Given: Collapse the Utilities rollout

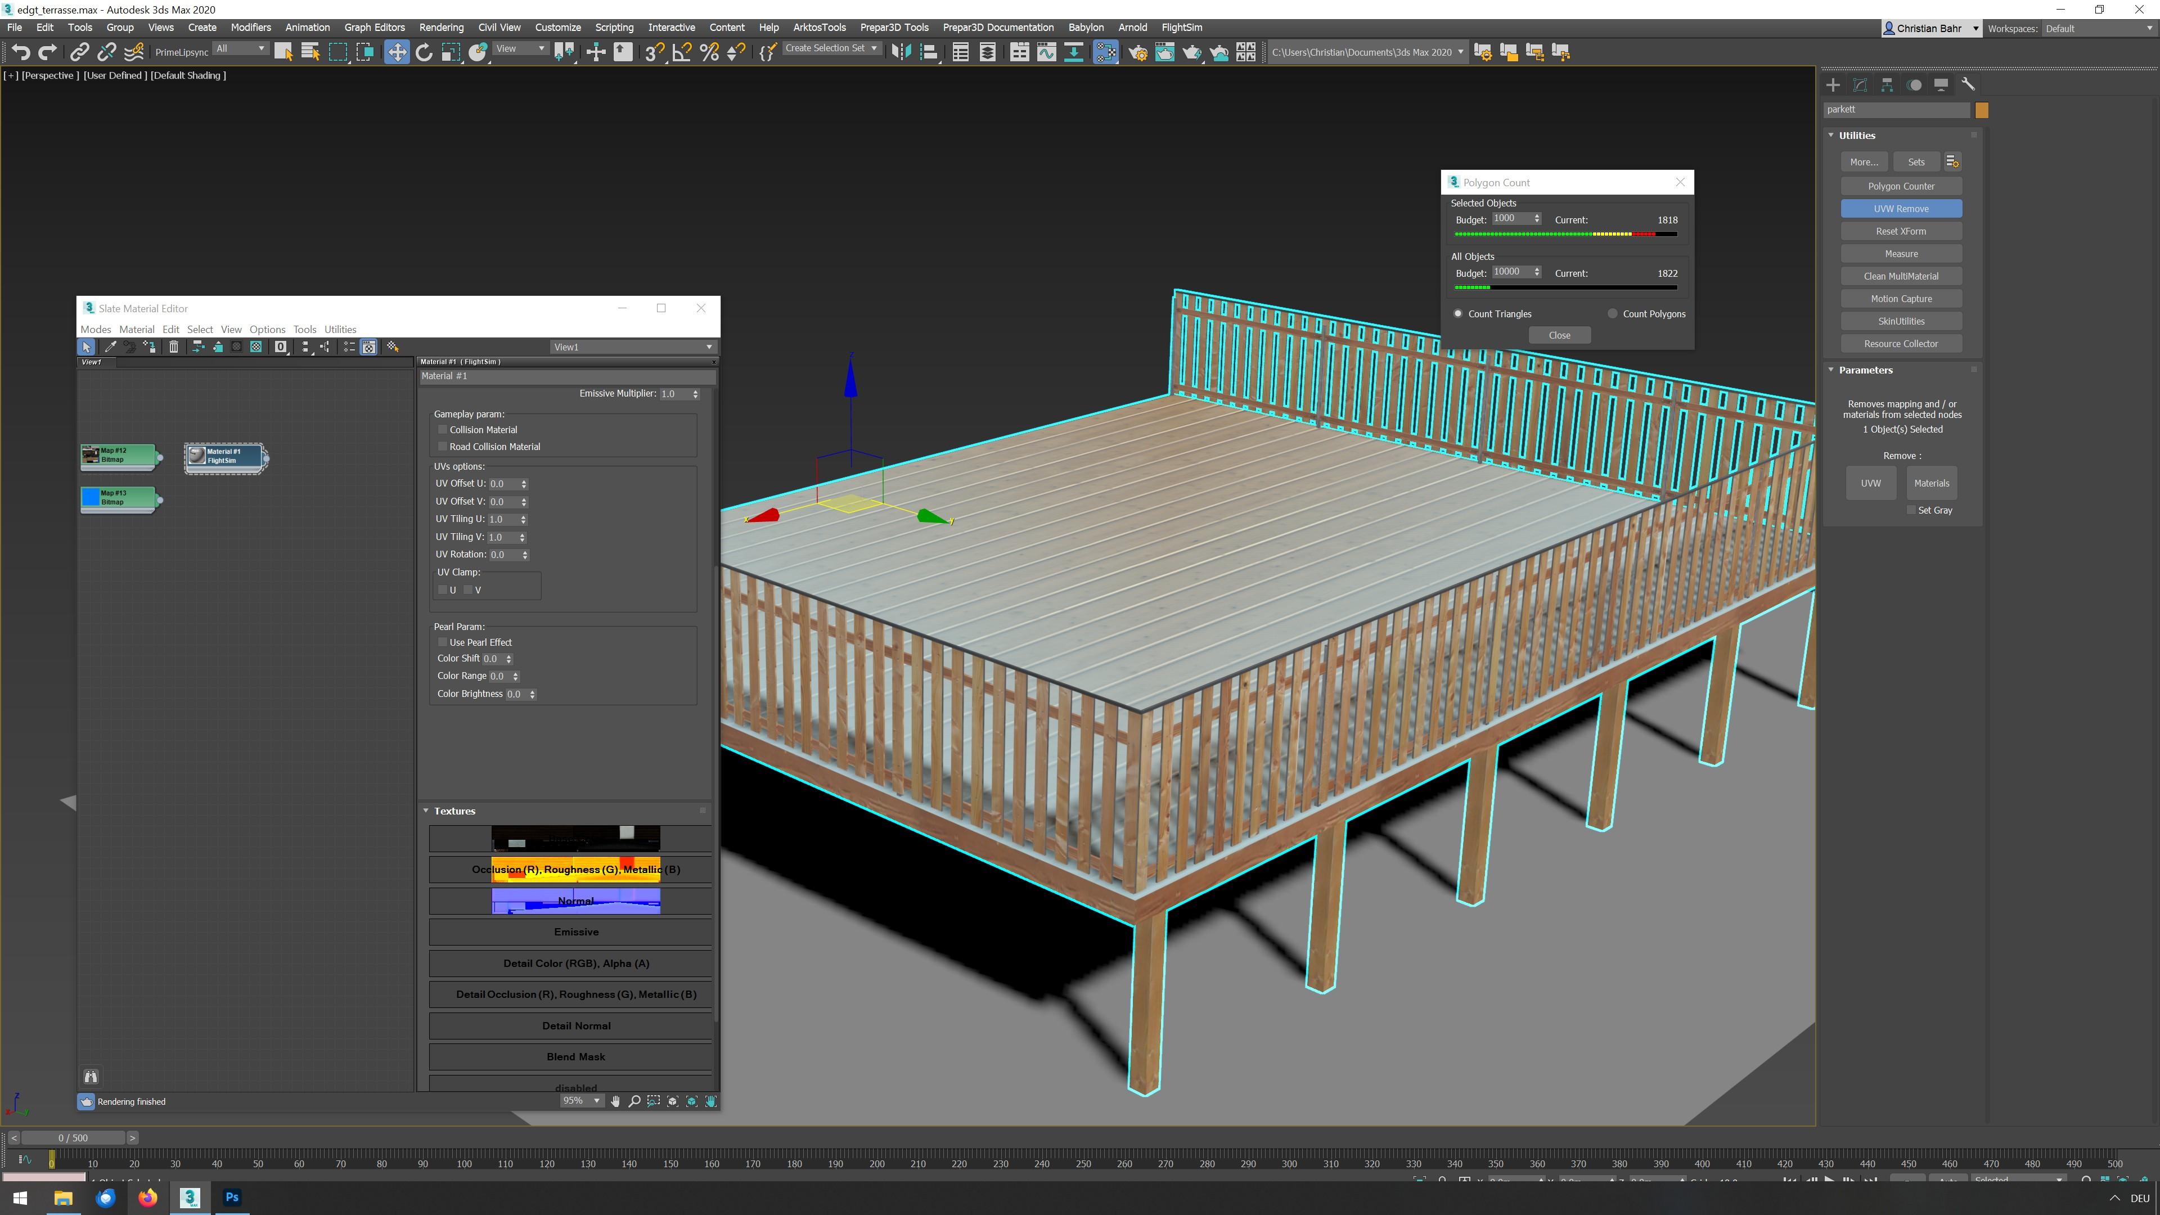Looking at the screenshot, I should click(x=1830, y=135).
